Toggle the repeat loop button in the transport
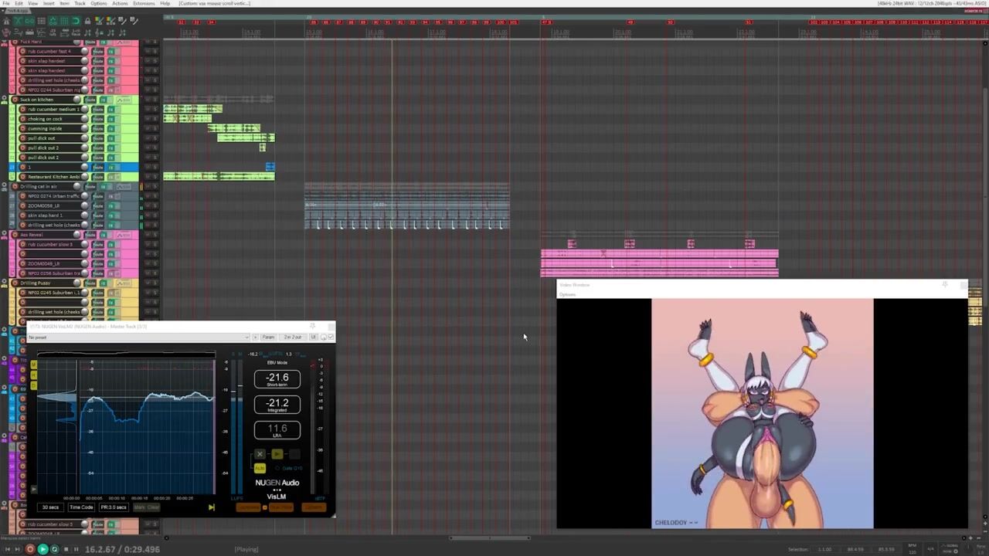 [54, 549]
